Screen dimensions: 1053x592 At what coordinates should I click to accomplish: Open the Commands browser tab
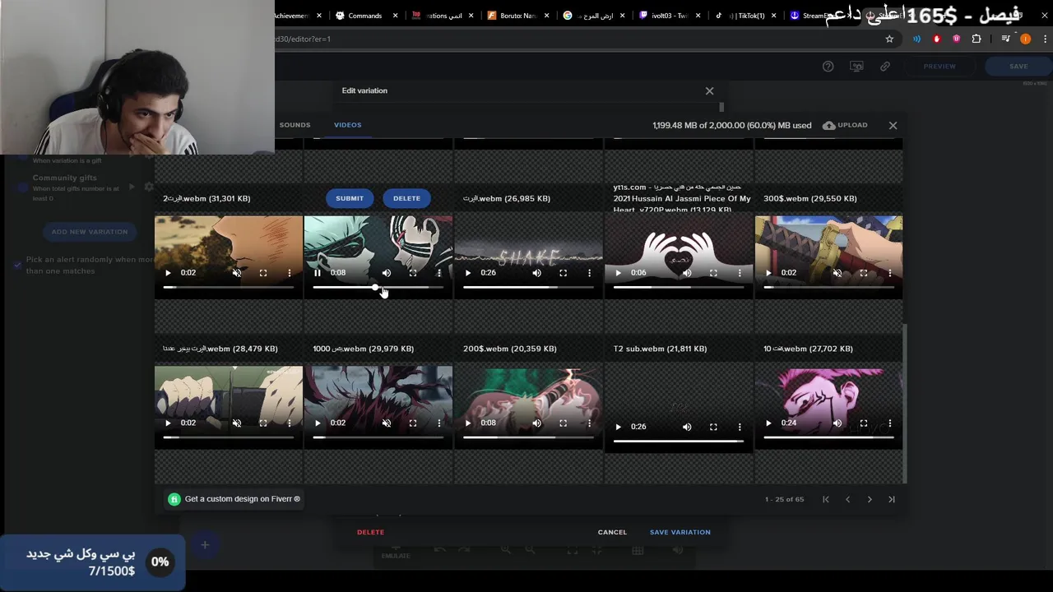(364, 16)
